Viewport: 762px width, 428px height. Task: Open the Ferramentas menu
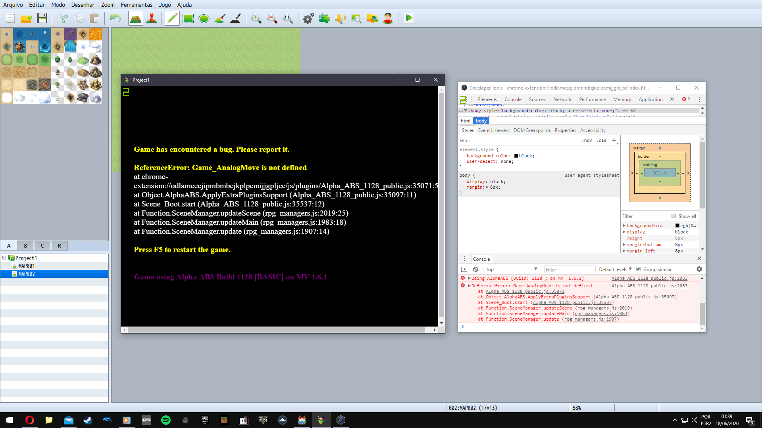click(137, 5)
